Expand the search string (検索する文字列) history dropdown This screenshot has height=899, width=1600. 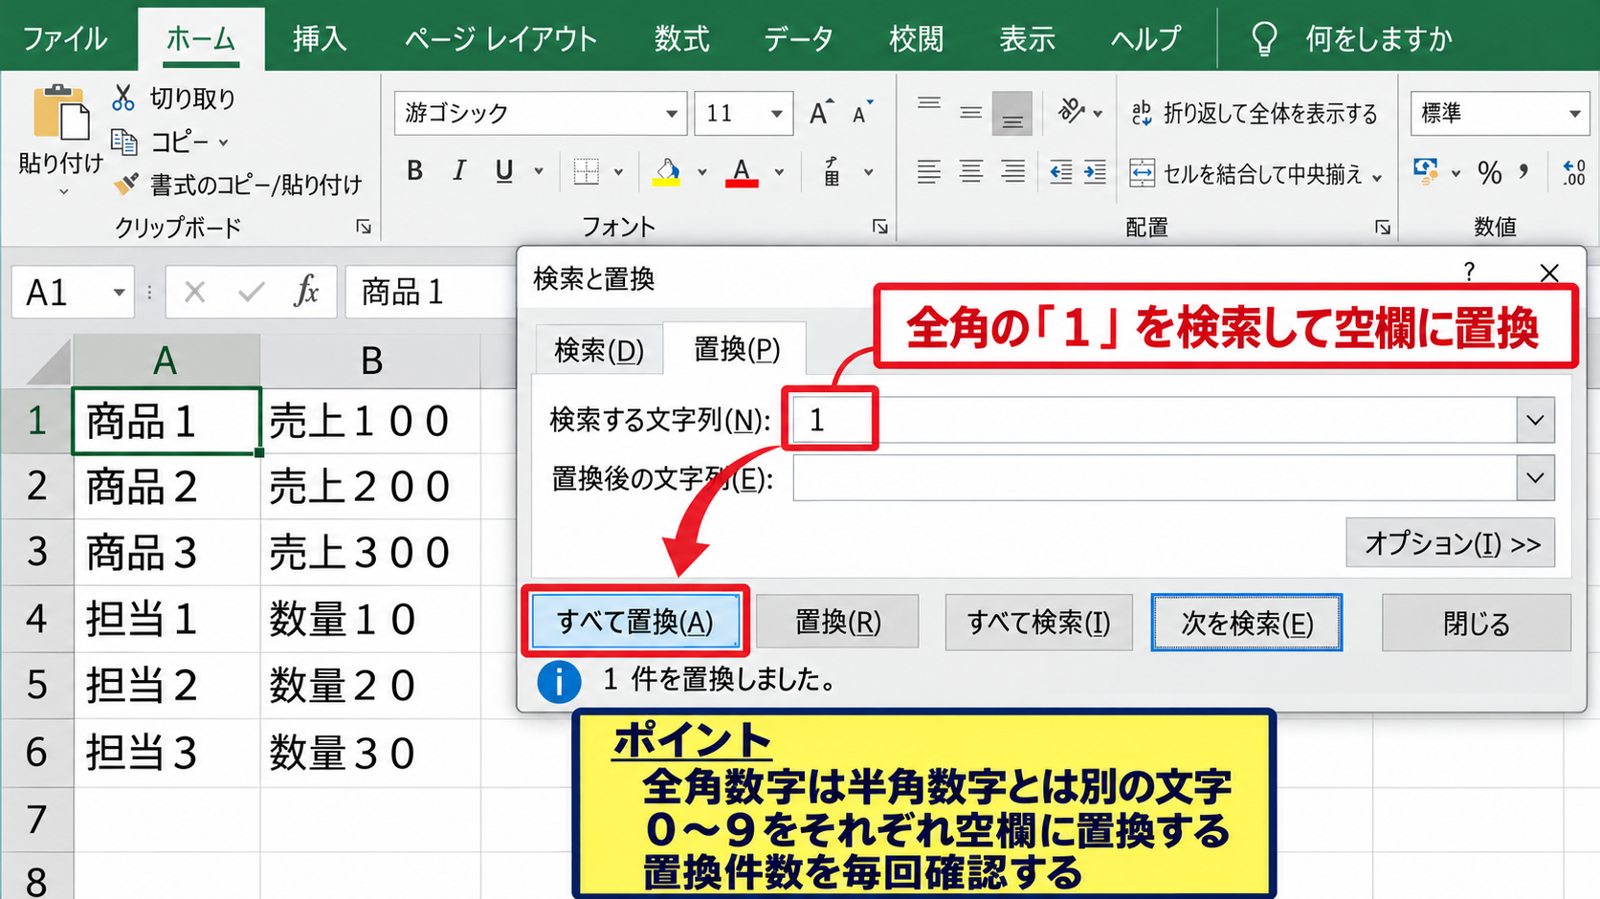(x=1535, y=420)
